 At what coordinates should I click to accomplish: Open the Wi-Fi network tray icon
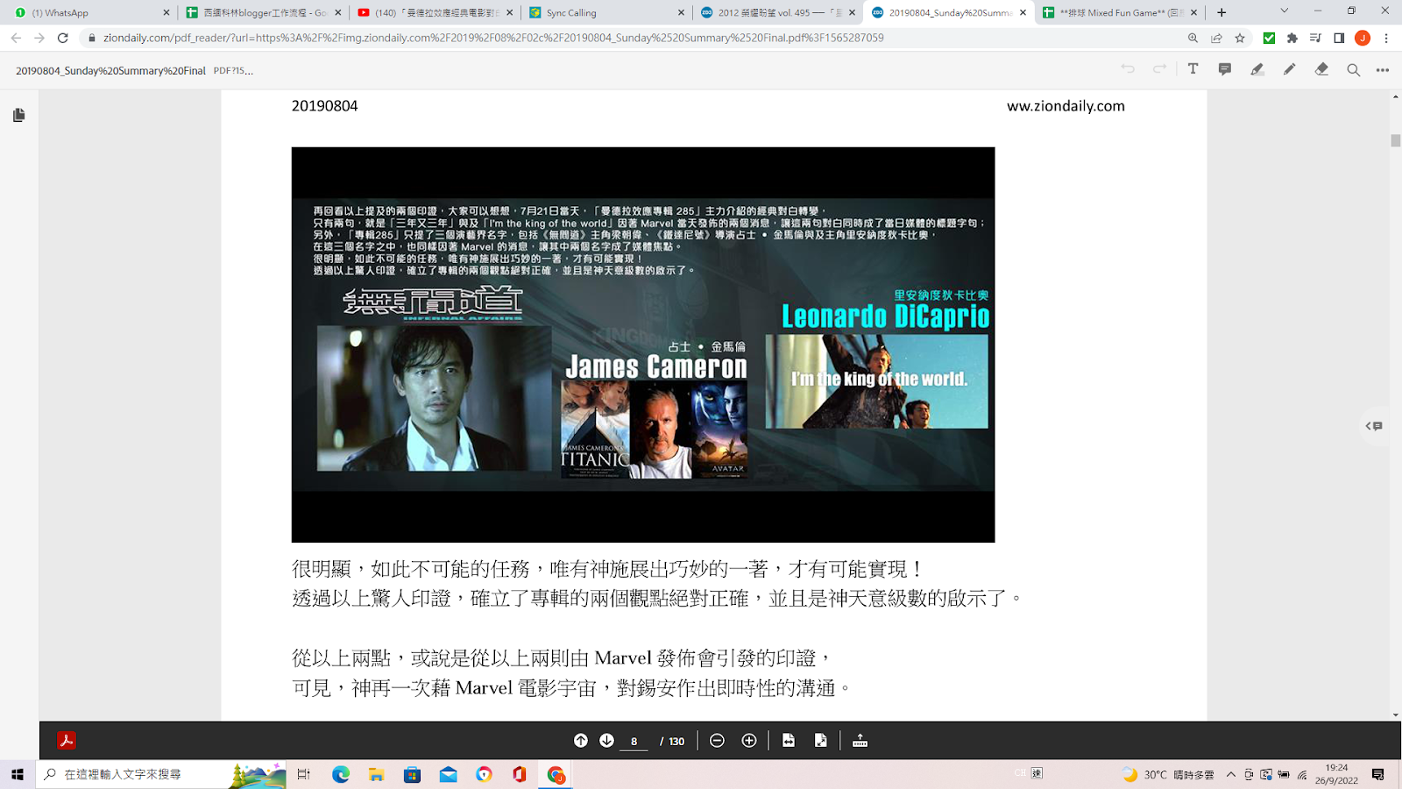point(1302,775)
